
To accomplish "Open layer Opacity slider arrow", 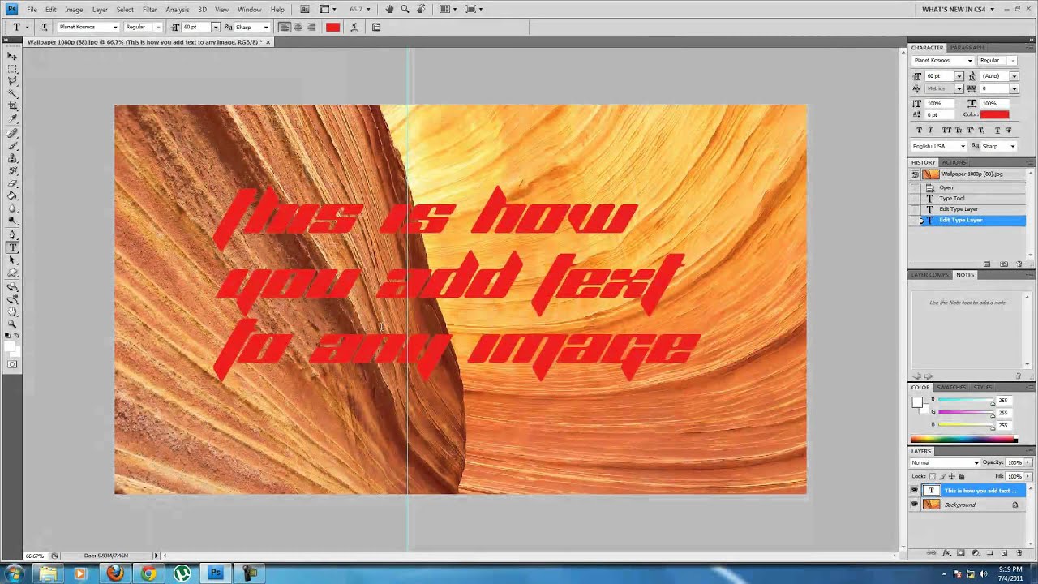I will (x=1027, y=462).
